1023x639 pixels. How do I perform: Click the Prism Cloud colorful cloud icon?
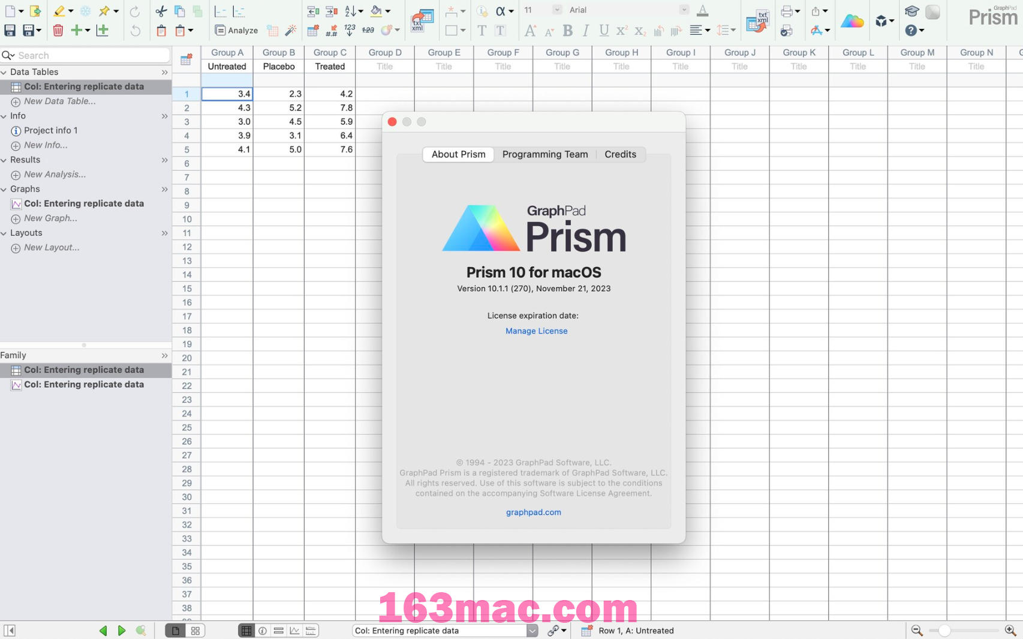(852, 21)
